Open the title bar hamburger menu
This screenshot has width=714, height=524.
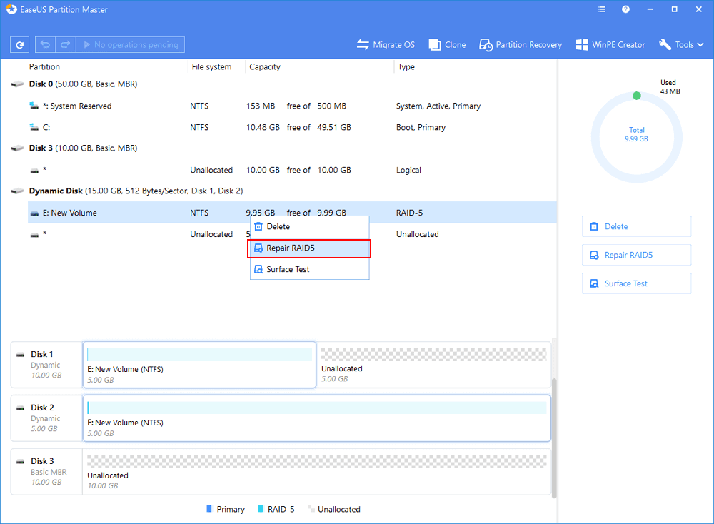coord(602,10)
